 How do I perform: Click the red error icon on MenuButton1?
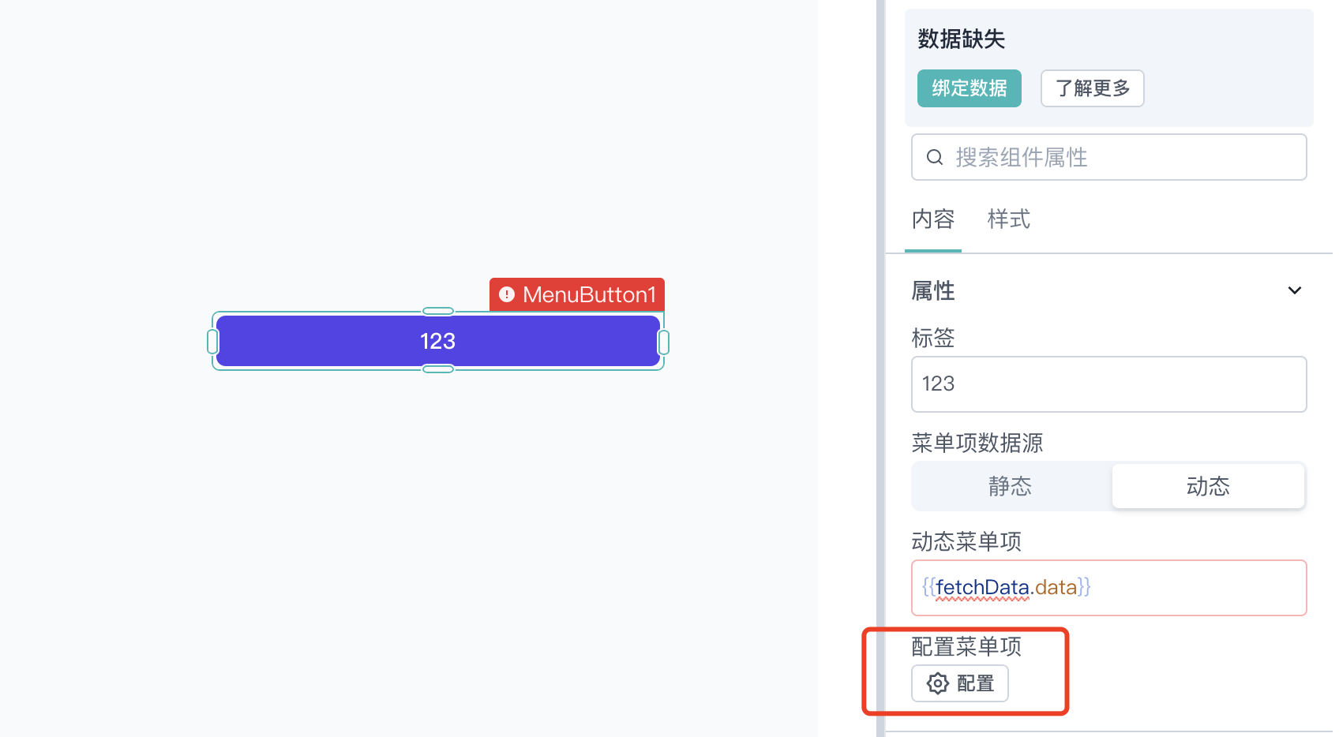(x=507, y=294)
